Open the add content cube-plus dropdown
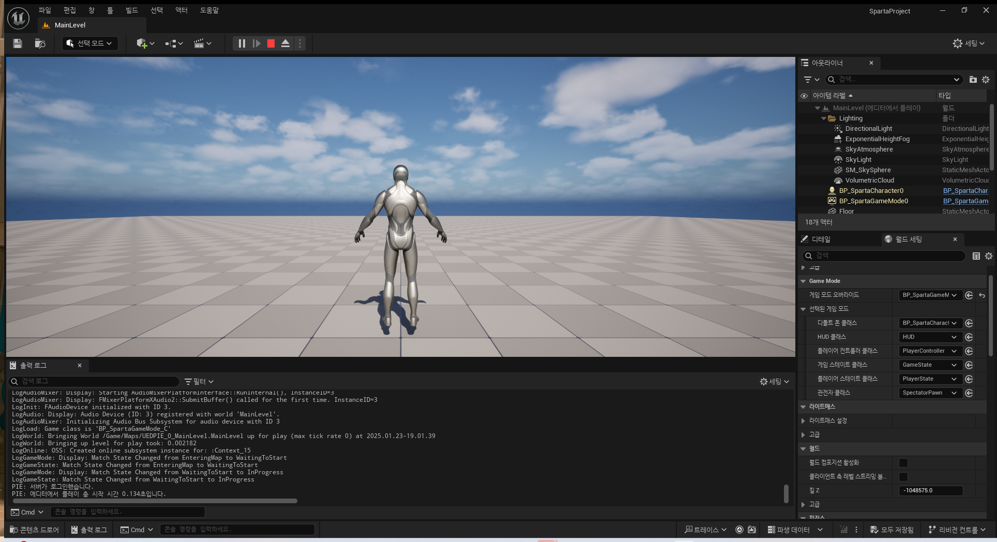The image size is (997, 542). [x=145, y=43]
